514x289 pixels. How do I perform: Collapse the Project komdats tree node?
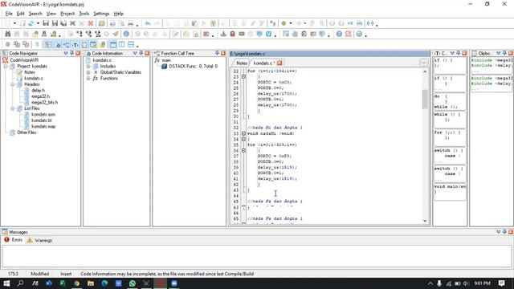tap(6, 66)
